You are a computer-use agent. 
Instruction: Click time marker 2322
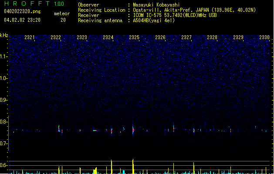pyautogui.click(x=56, y=37)
